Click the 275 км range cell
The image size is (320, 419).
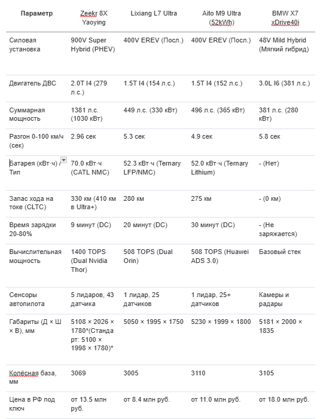coord(201,199)
